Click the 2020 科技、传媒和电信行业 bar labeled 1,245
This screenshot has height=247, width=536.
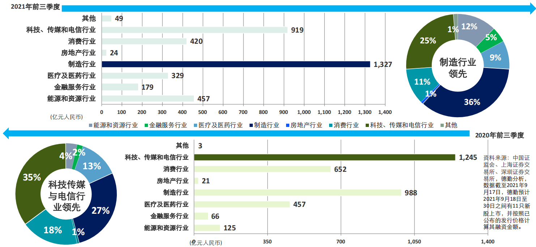click(x=324, y=157)
